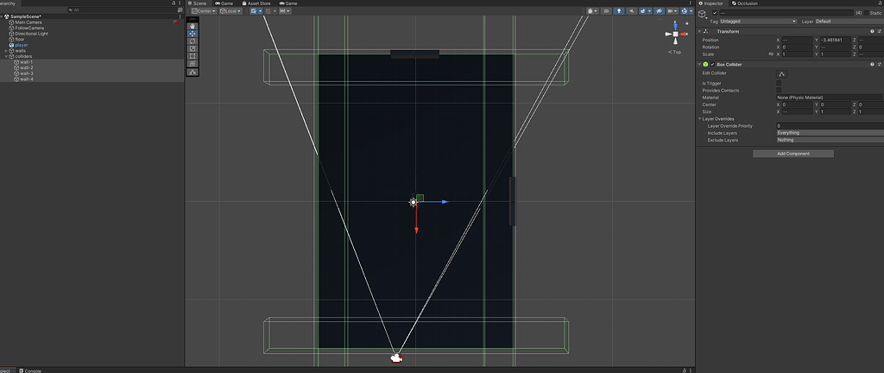Select the Rect tool in scene toolbar

(193, 57)
